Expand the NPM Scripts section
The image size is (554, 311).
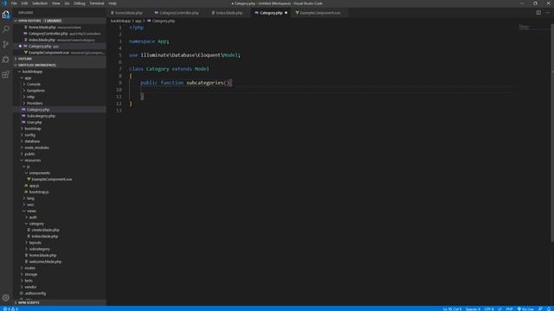click(60, 302)
